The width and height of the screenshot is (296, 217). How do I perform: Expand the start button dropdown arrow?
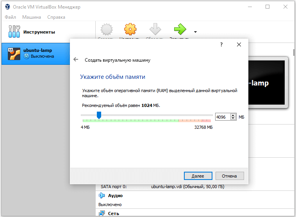click(x=195, y=32)
